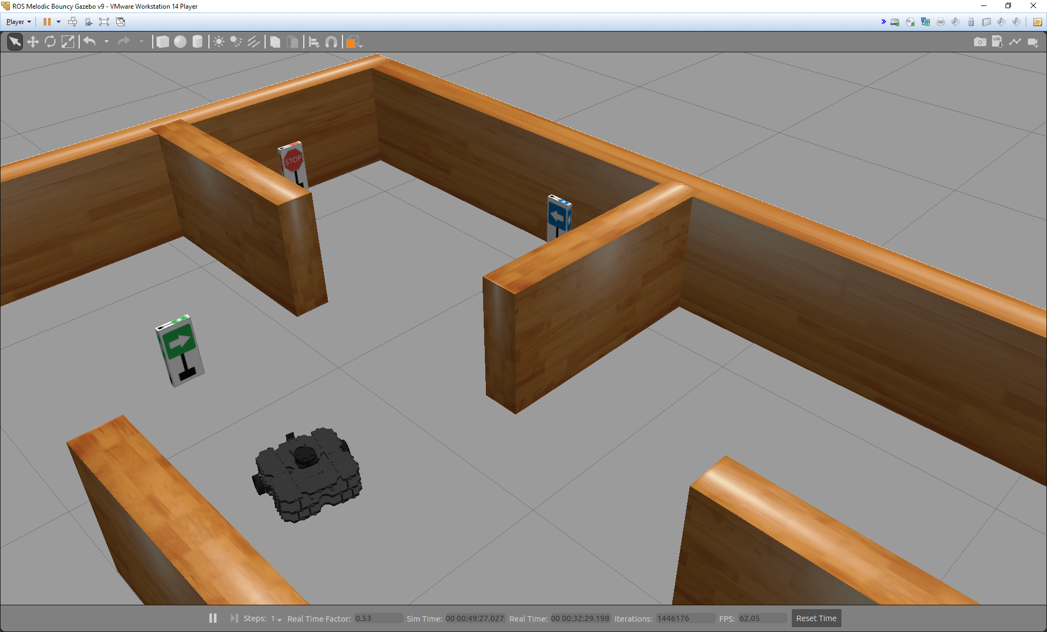Open the plot window icon

coord(1015,42)
